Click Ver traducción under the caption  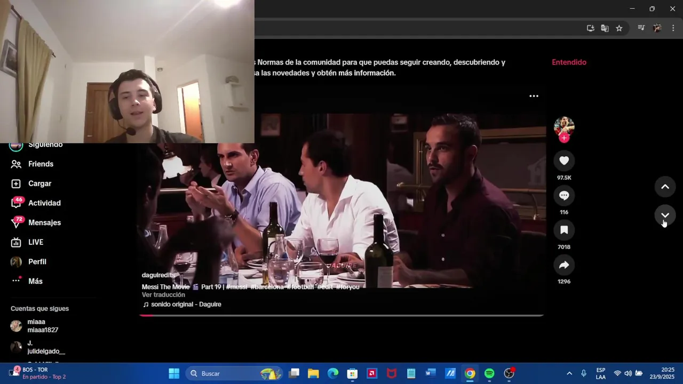coord(163,295)
